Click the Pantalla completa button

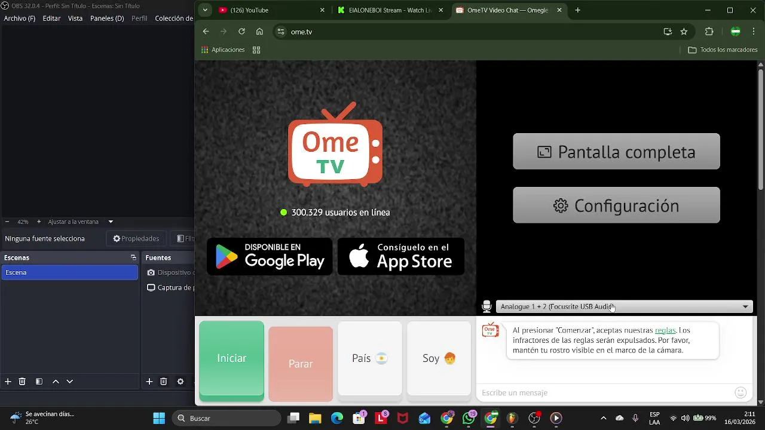click(616, 152)
